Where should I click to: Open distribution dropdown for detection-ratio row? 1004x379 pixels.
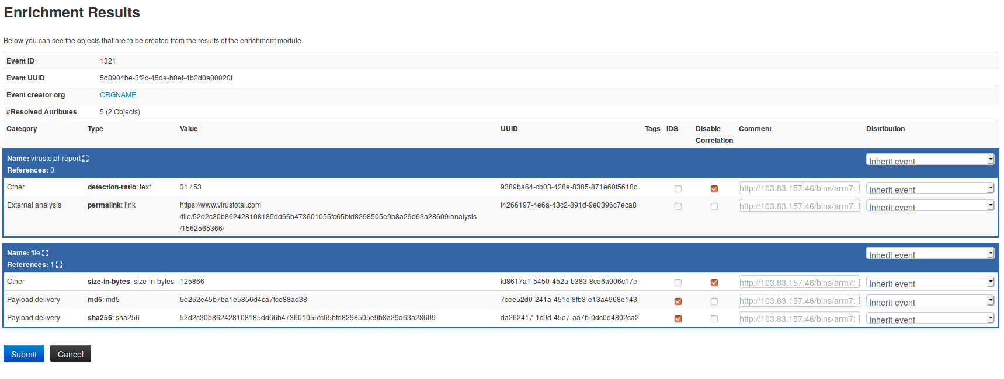tap(930, 188)
